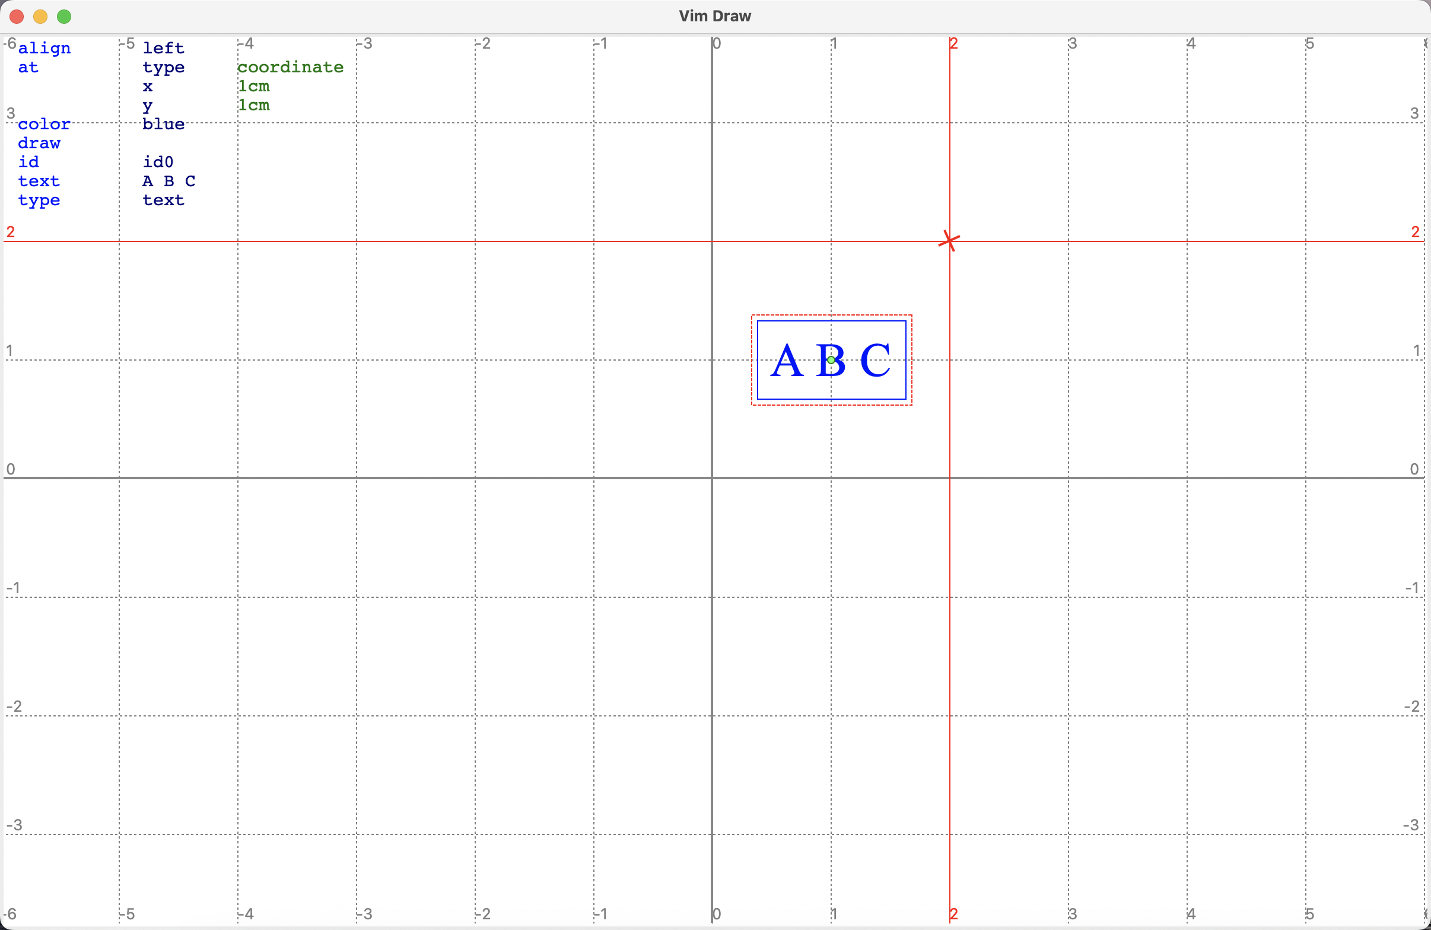Screen dimensions: 1431x930
Task: Click the 'id0' id value
Action: click(x=158, y=163)
